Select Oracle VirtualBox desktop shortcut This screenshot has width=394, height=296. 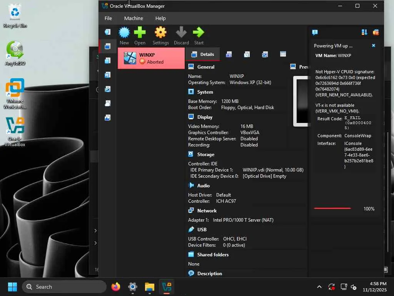pos(15,132)
